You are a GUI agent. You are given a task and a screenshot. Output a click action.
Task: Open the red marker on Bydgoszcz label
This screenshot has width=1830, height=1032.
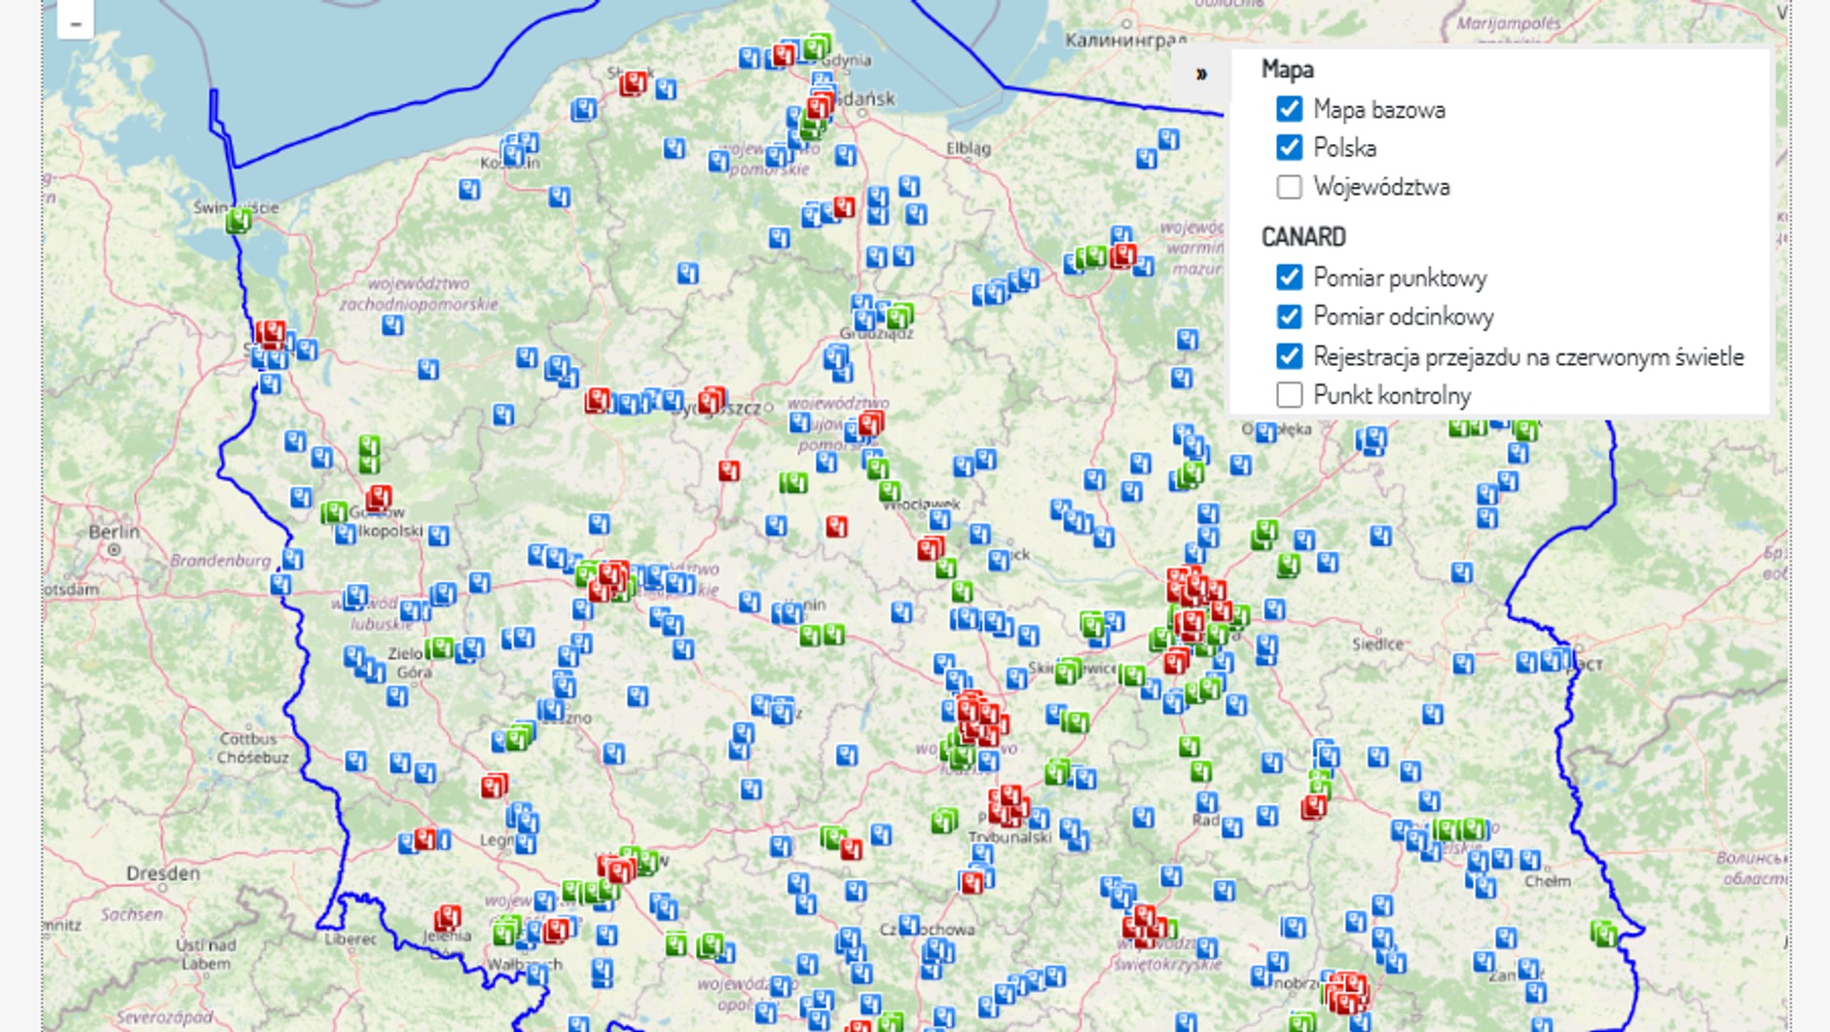click(712, 400)
